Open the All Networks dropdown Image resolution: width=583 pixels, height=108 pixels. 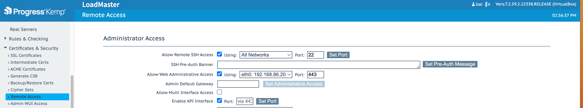click(x=266, y=55)
